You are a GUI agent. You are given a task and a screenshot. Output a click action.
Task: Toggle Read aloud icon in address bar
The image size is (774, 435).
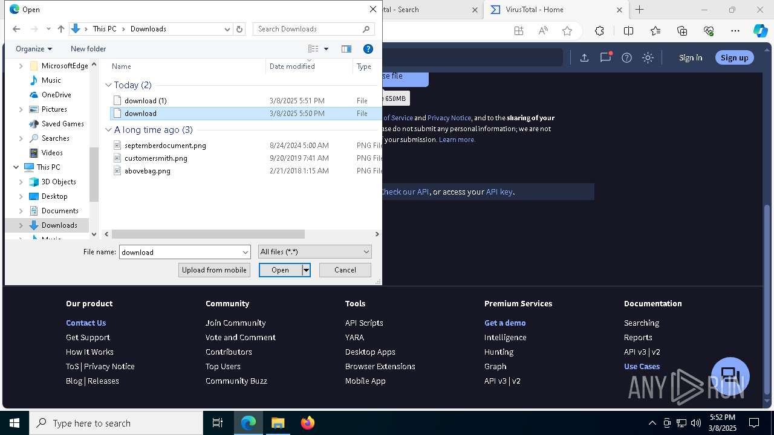[x=543, y=31]
